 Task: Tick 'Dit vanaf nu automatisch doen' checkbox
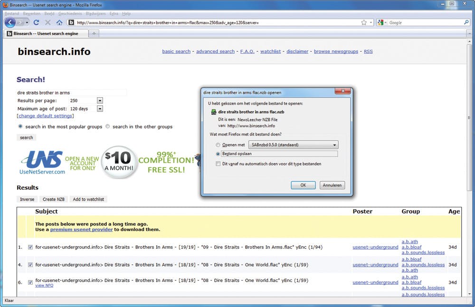click(218, 164)
